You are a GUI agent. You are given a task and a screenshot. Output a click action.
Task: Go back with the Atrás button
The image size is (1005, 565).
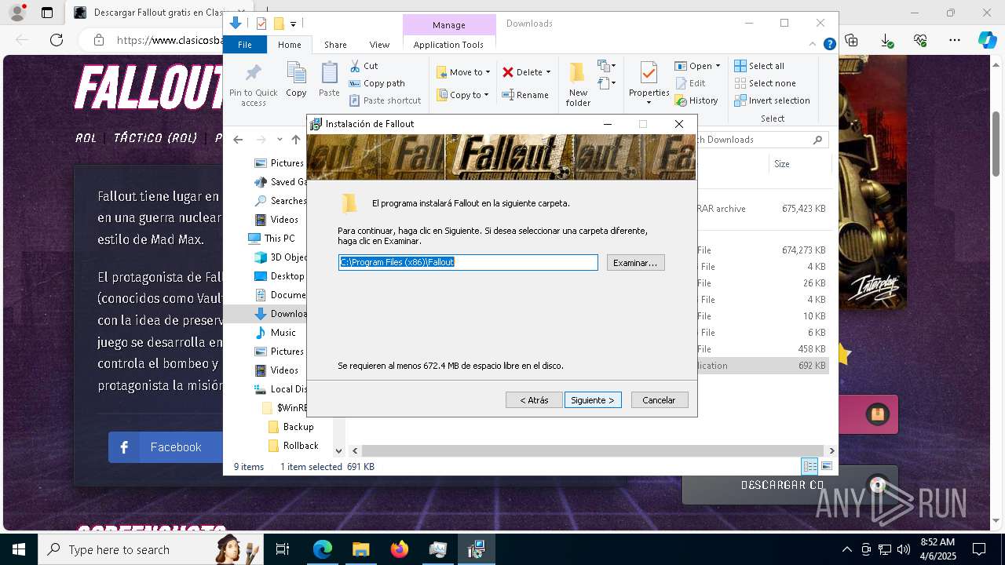[534, 400]
